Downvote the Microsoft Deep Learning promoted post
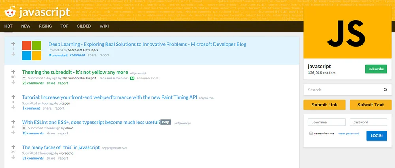This screenshot has height=168, width=395. pyautogui.click(x=13, y=54)
